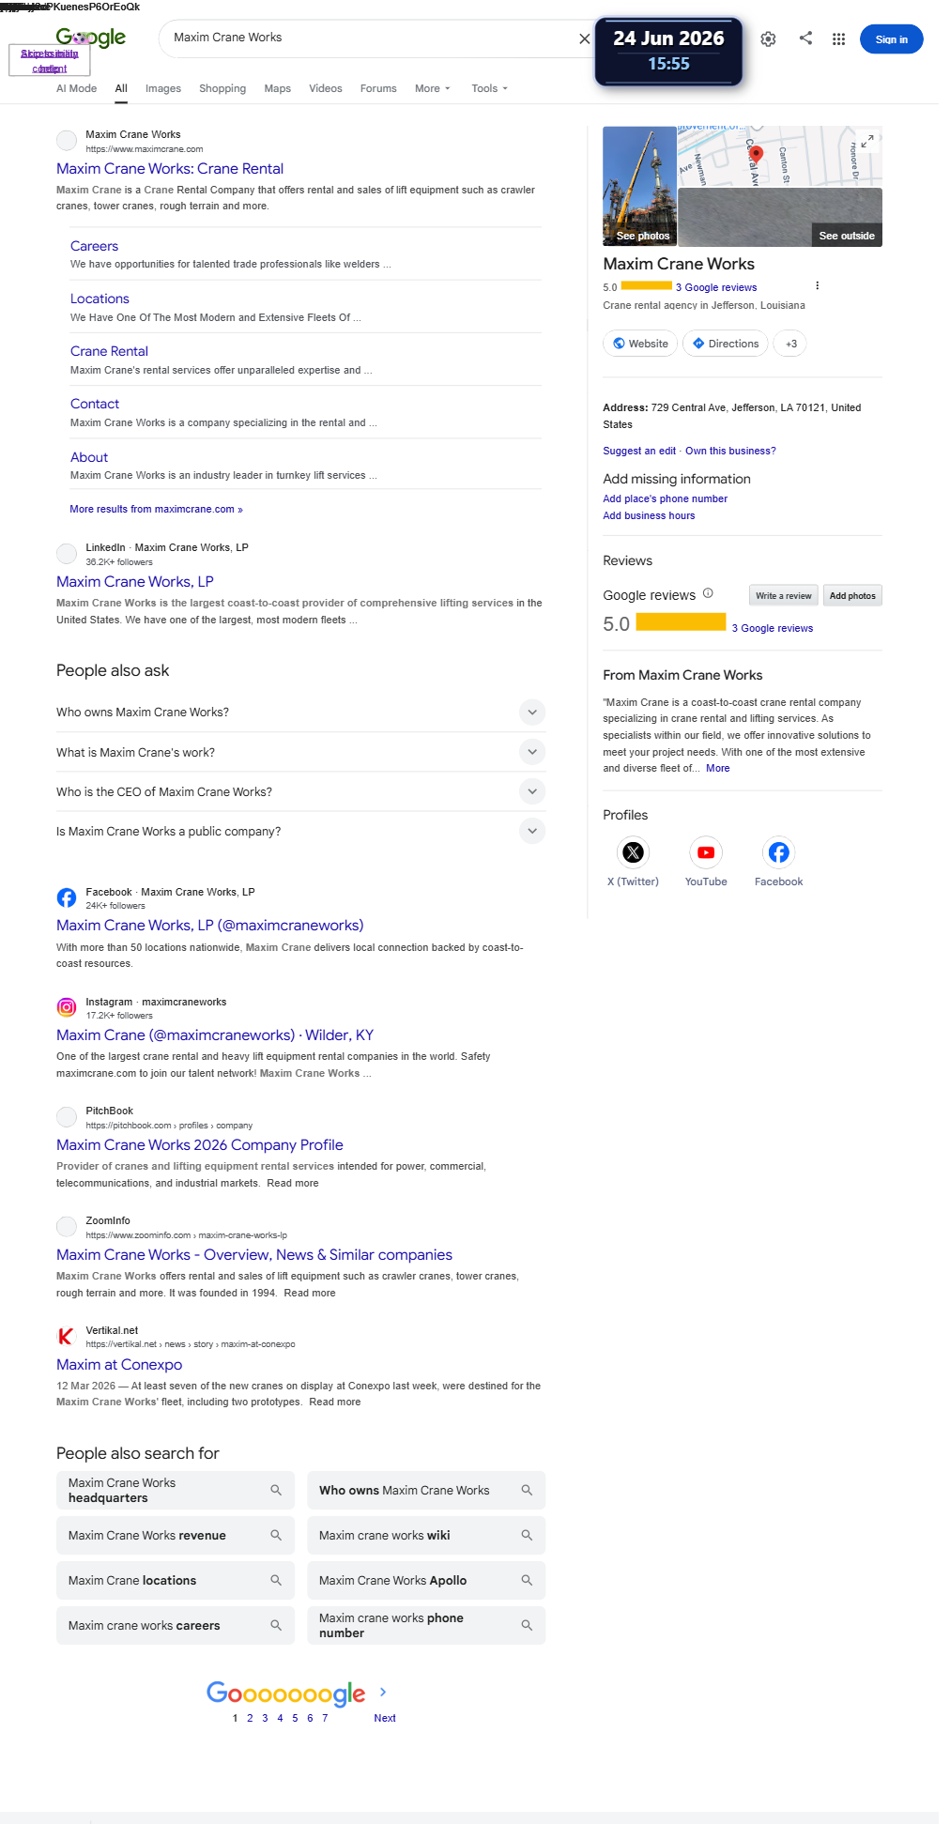Click search icon beside Maxim Crane Works Apollo
Image resolution: width=950 pixels, height=1824 pixels.
(x=527, y=1580)
